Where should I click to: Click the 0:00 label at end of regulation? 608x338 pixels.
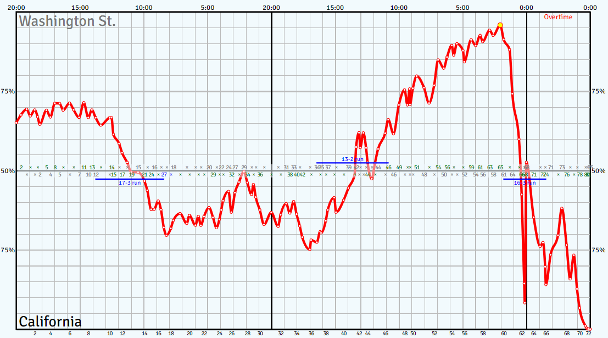526,8
